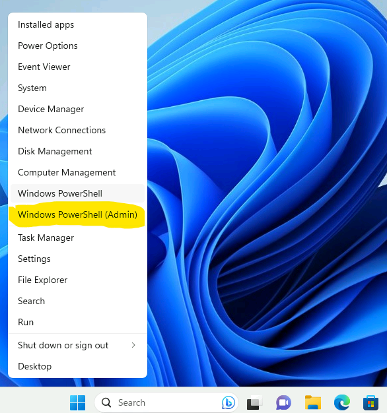
Task: Launch Microsoft Edge from taskbar
Action: point(342,402)
